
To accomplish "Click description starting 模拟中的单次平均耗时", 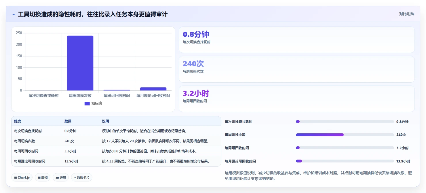I will 145,131.
